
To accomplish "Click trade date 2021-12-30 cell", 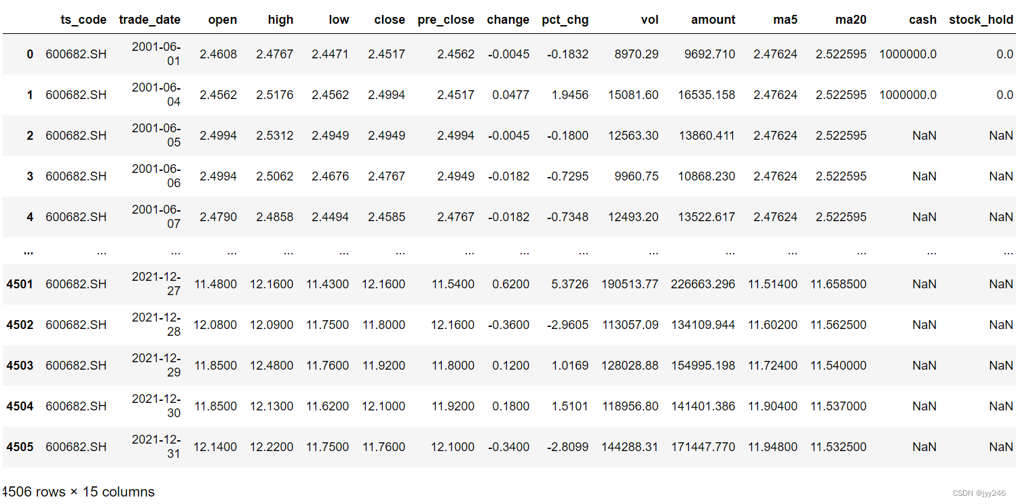I will [x=156, y=406].
